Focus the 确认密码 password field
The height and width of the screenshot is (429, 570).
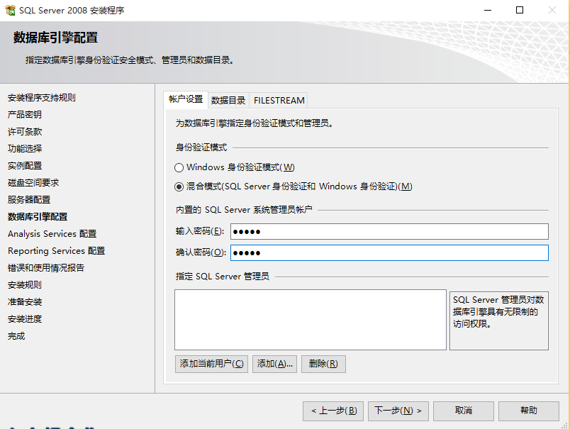[389, 252]
